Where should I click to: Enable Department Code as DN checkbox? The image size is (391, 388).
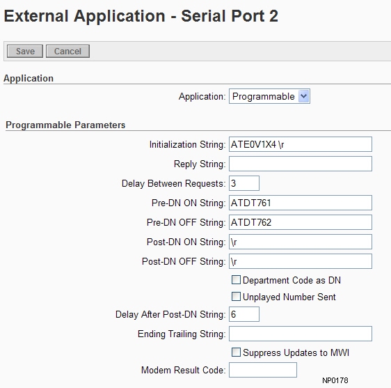(236, 279)
